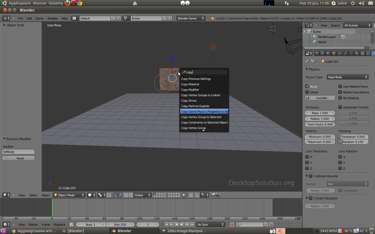Open the Material sphere properties tab

point(357,53)
